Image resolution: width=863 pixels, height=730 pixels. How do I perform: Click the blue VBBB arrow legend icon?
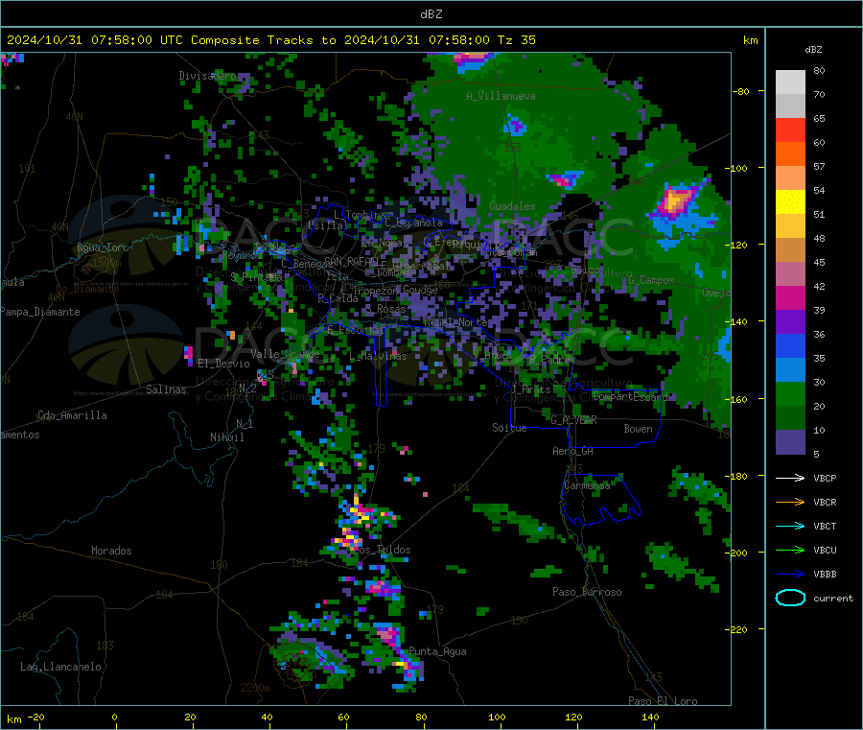click(x=790, y=575)
